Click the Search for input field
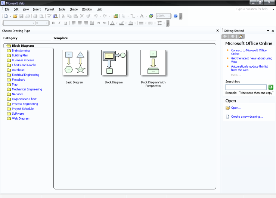This screenshot has height=198, width=276. coord(246,87)
